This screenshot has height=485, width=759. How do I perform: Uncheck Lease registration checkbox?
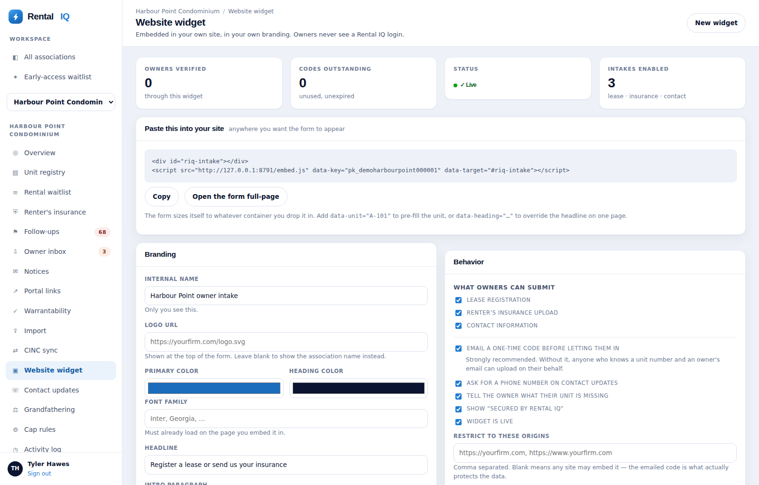(458, 300)
